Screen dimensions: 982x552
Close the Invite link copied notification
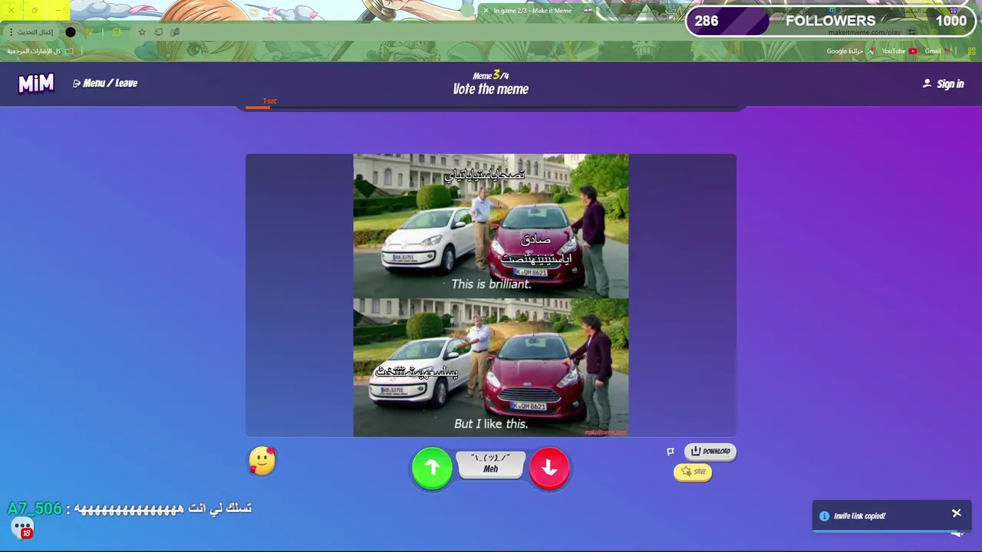(957, 513)
